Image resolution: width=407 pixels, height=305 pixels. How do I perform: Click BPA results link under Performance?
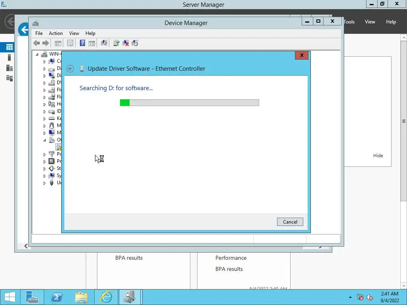(x=229, y=269)
